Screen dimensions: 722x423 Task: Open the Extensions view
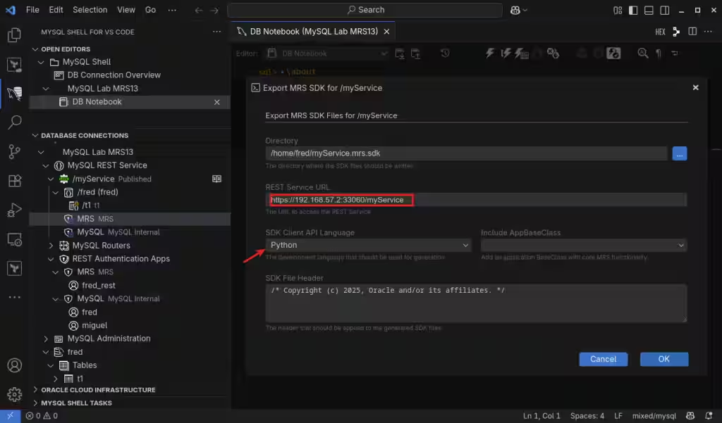14,181
